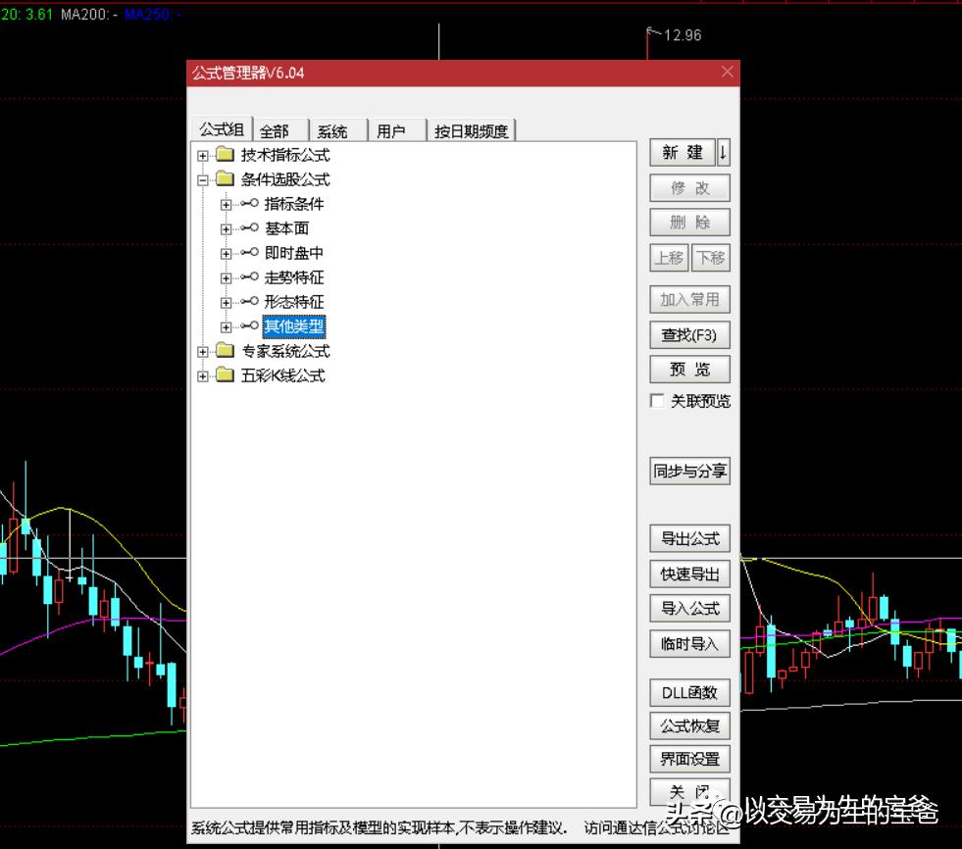Select the 形态特征 tree item
The width and height of the screenshot is (962, 849).
(x=294, y=302)
